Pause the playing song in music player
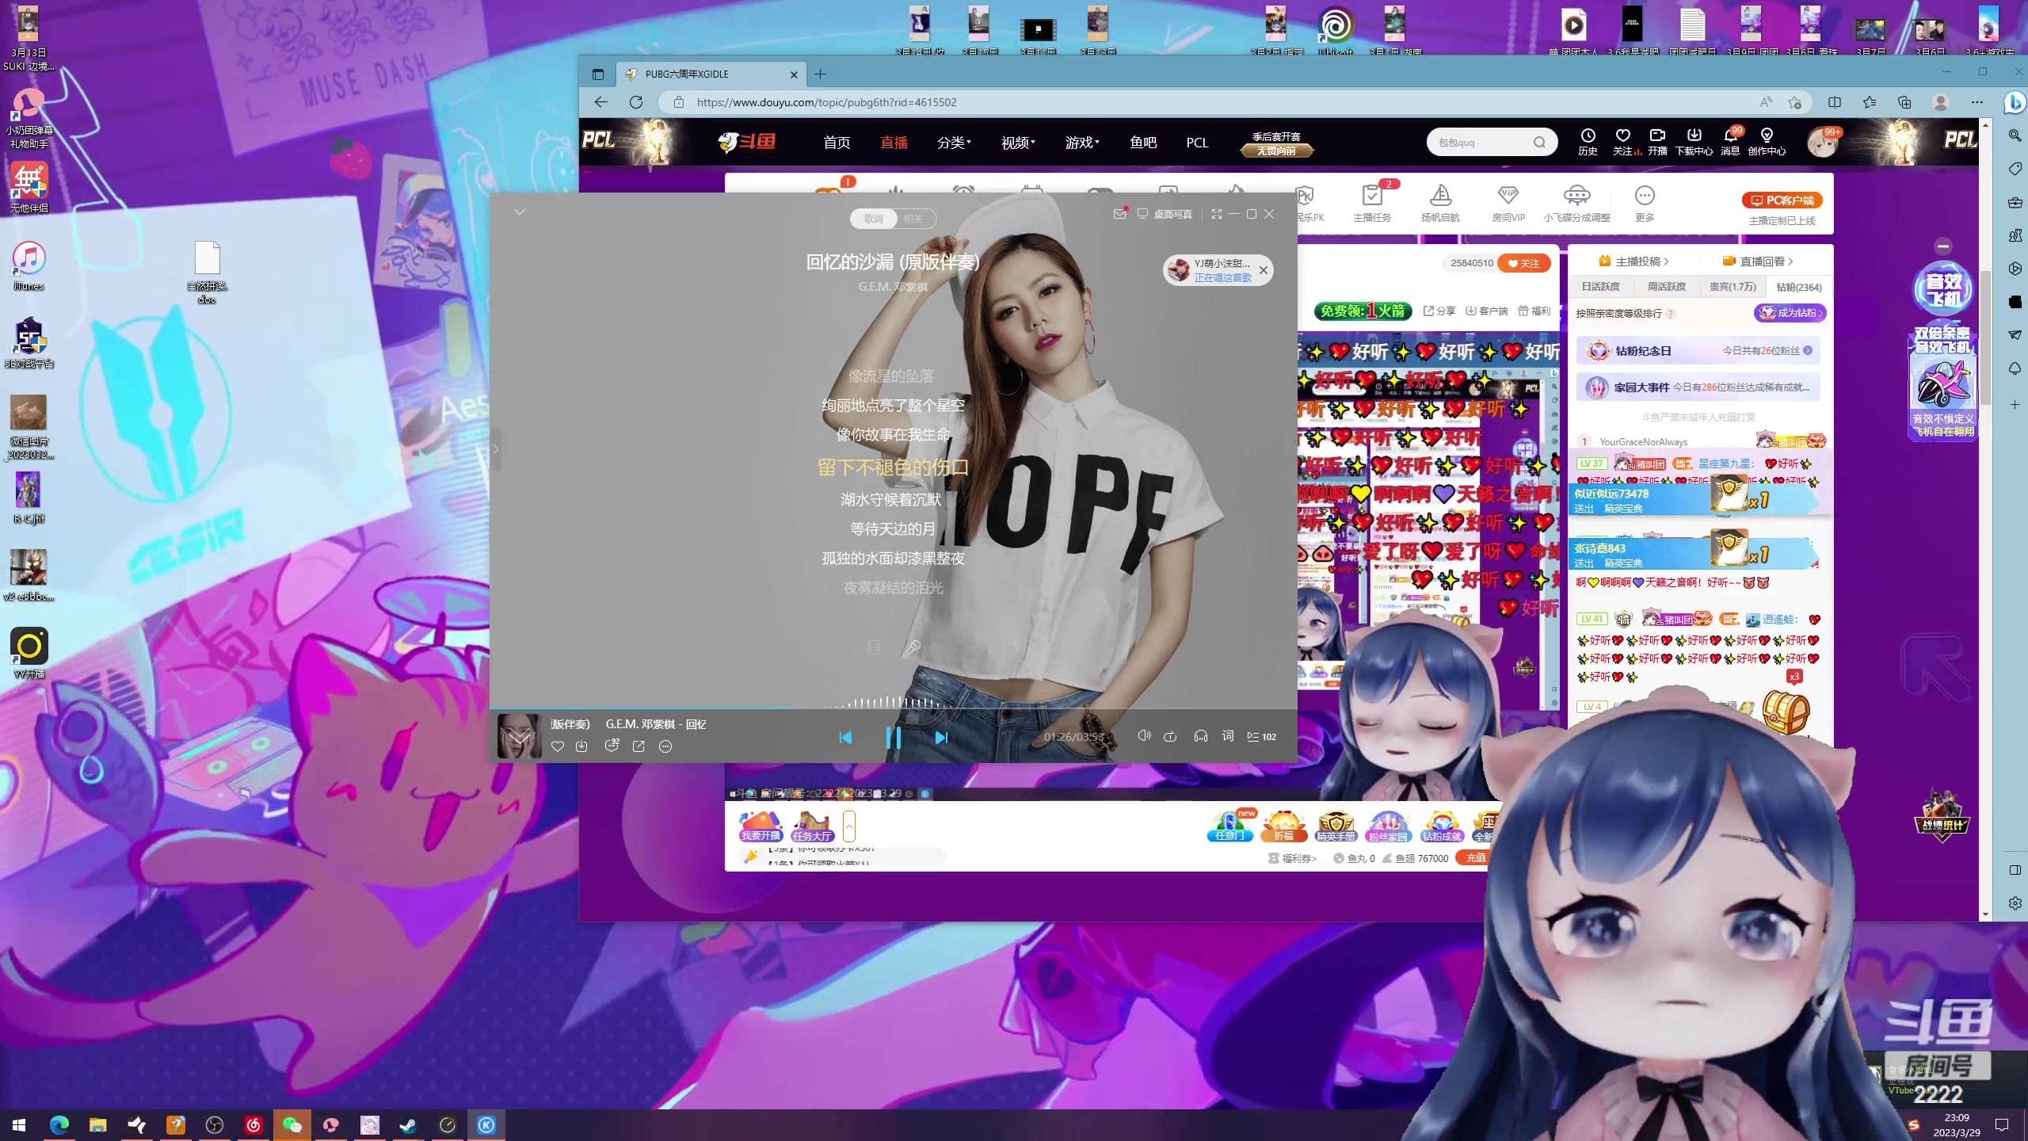This screenshot has height=1141, width=2028. [894, 737]
